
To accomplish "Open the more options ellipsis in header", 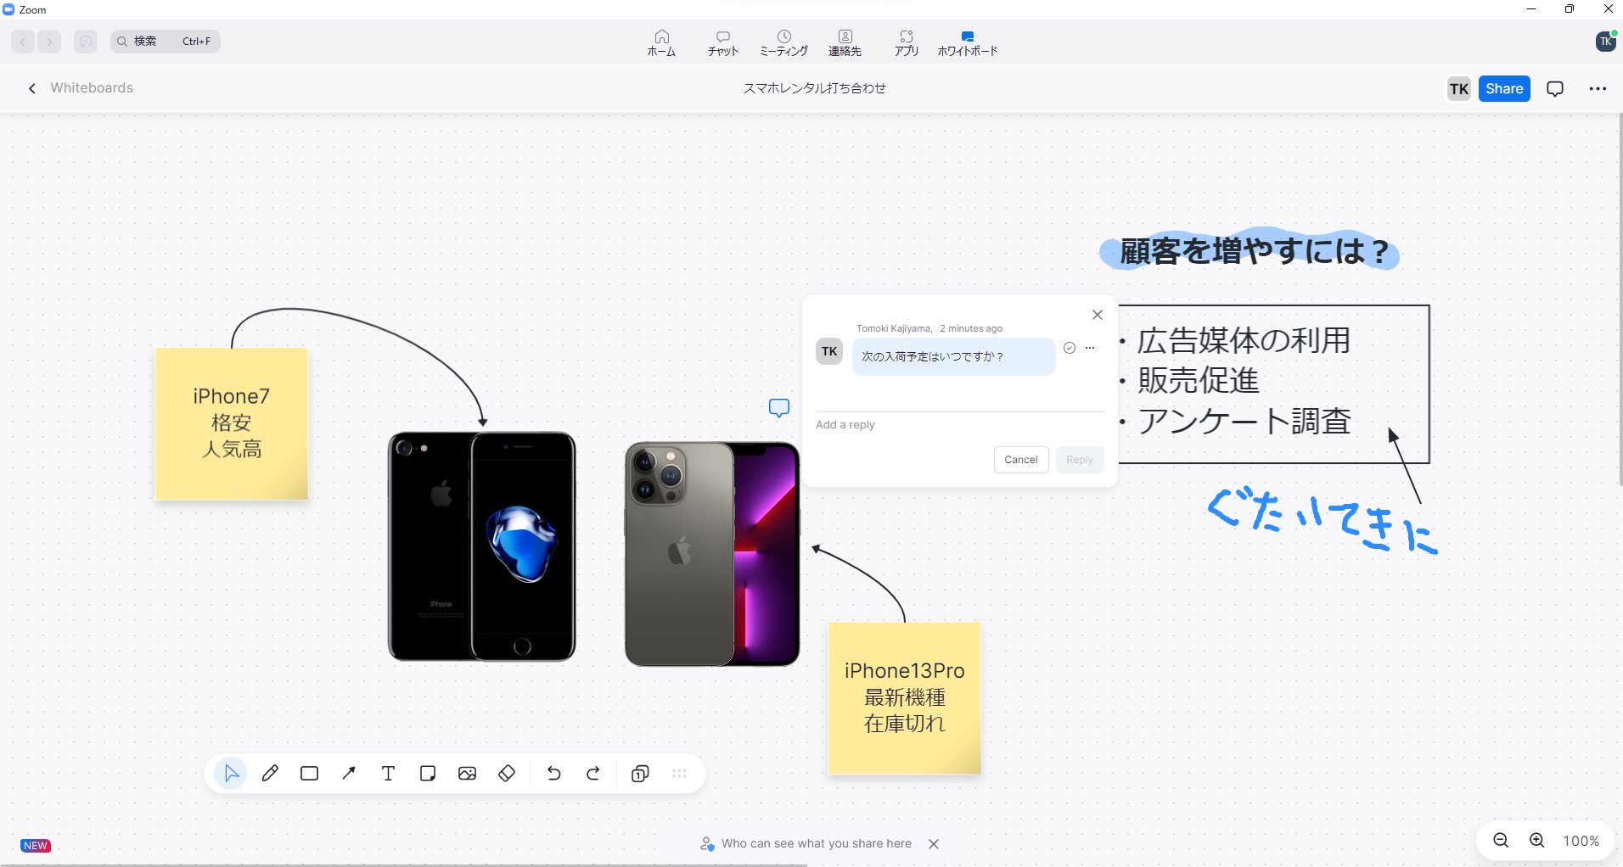I will click(x=1598, y=89).
